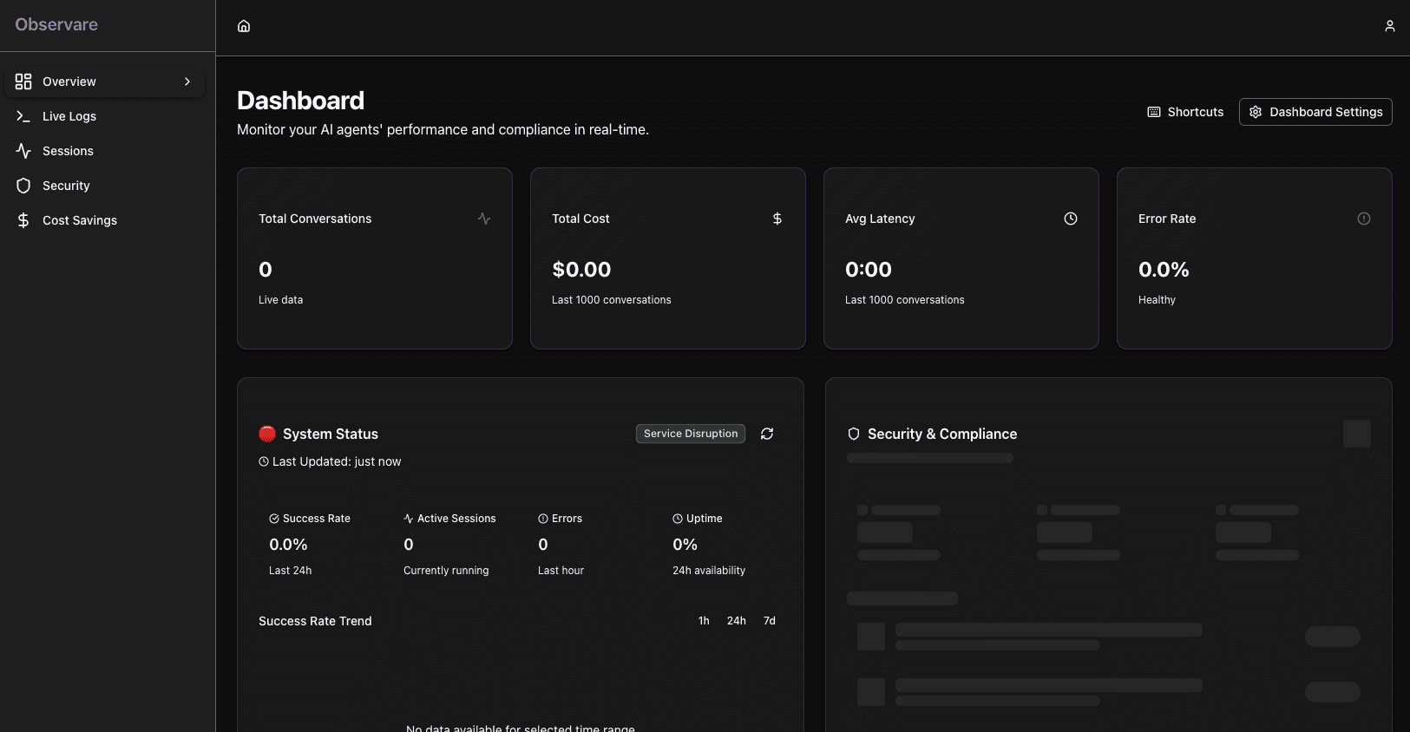Click the Security & Compliance shield icon
Image resolution: width=1410 pixels, height=732 pixels.
coord(854,434)
